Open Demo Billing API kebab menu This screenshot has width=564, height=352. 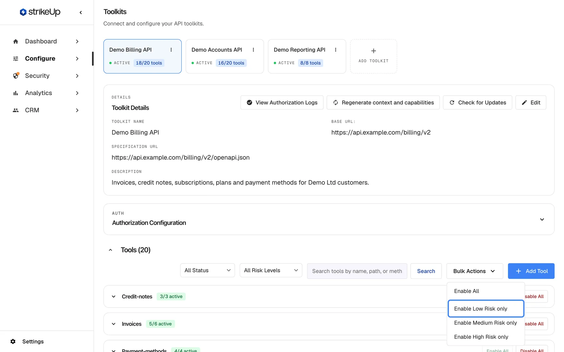pyautogui.click(x=171, y=50)
